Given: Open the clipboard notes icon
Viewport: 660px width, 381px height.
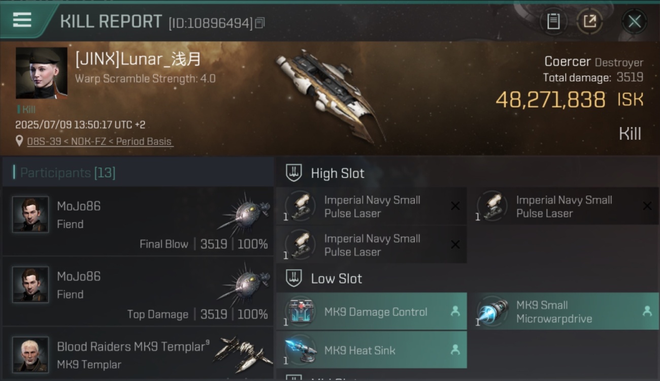Looking at the screenshot, I should [553, 21].
